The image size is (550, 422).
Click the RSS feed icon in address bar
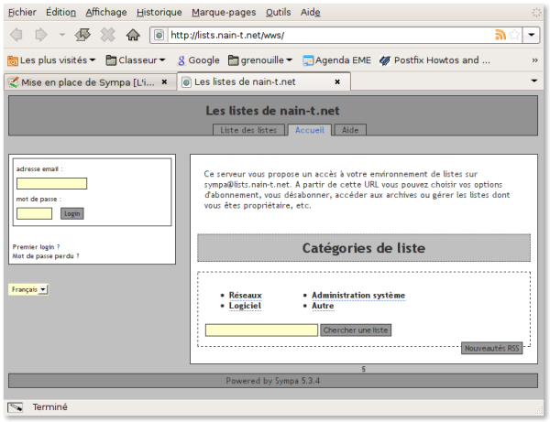coord(500,35)
